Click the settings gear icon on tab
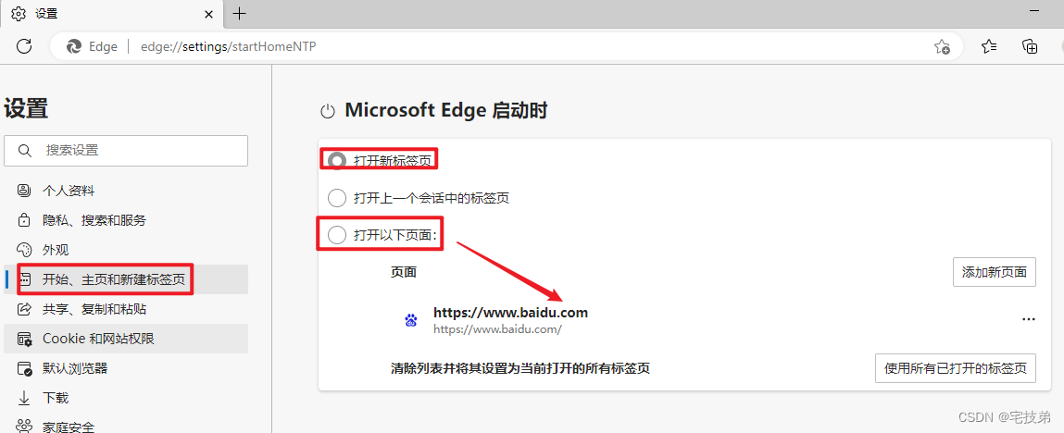 (19, 13)
